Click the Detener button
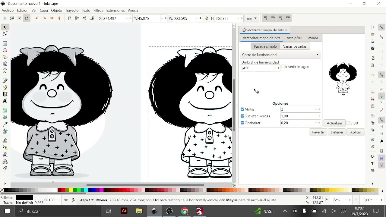Screen dimensions: 386x217 [337, 132]
